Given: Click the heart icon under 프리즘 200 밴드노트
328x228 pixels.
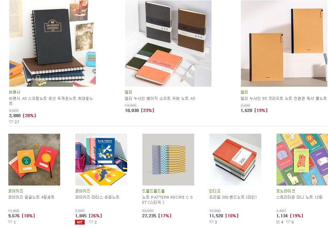Looking at the screenshot, I should (212, 222).
